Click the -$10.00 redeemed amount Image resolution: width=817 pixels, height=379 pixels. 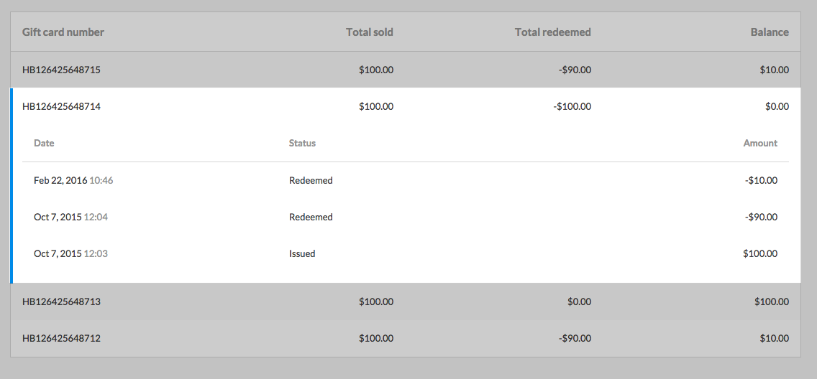click(761, 180)
